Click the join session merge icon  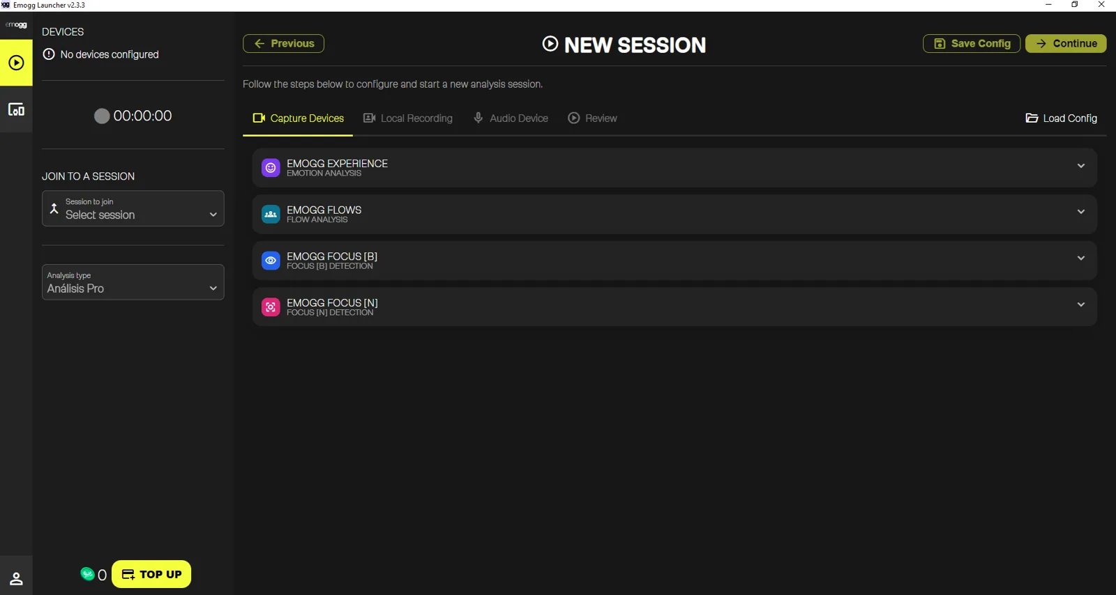coord(54,208)
